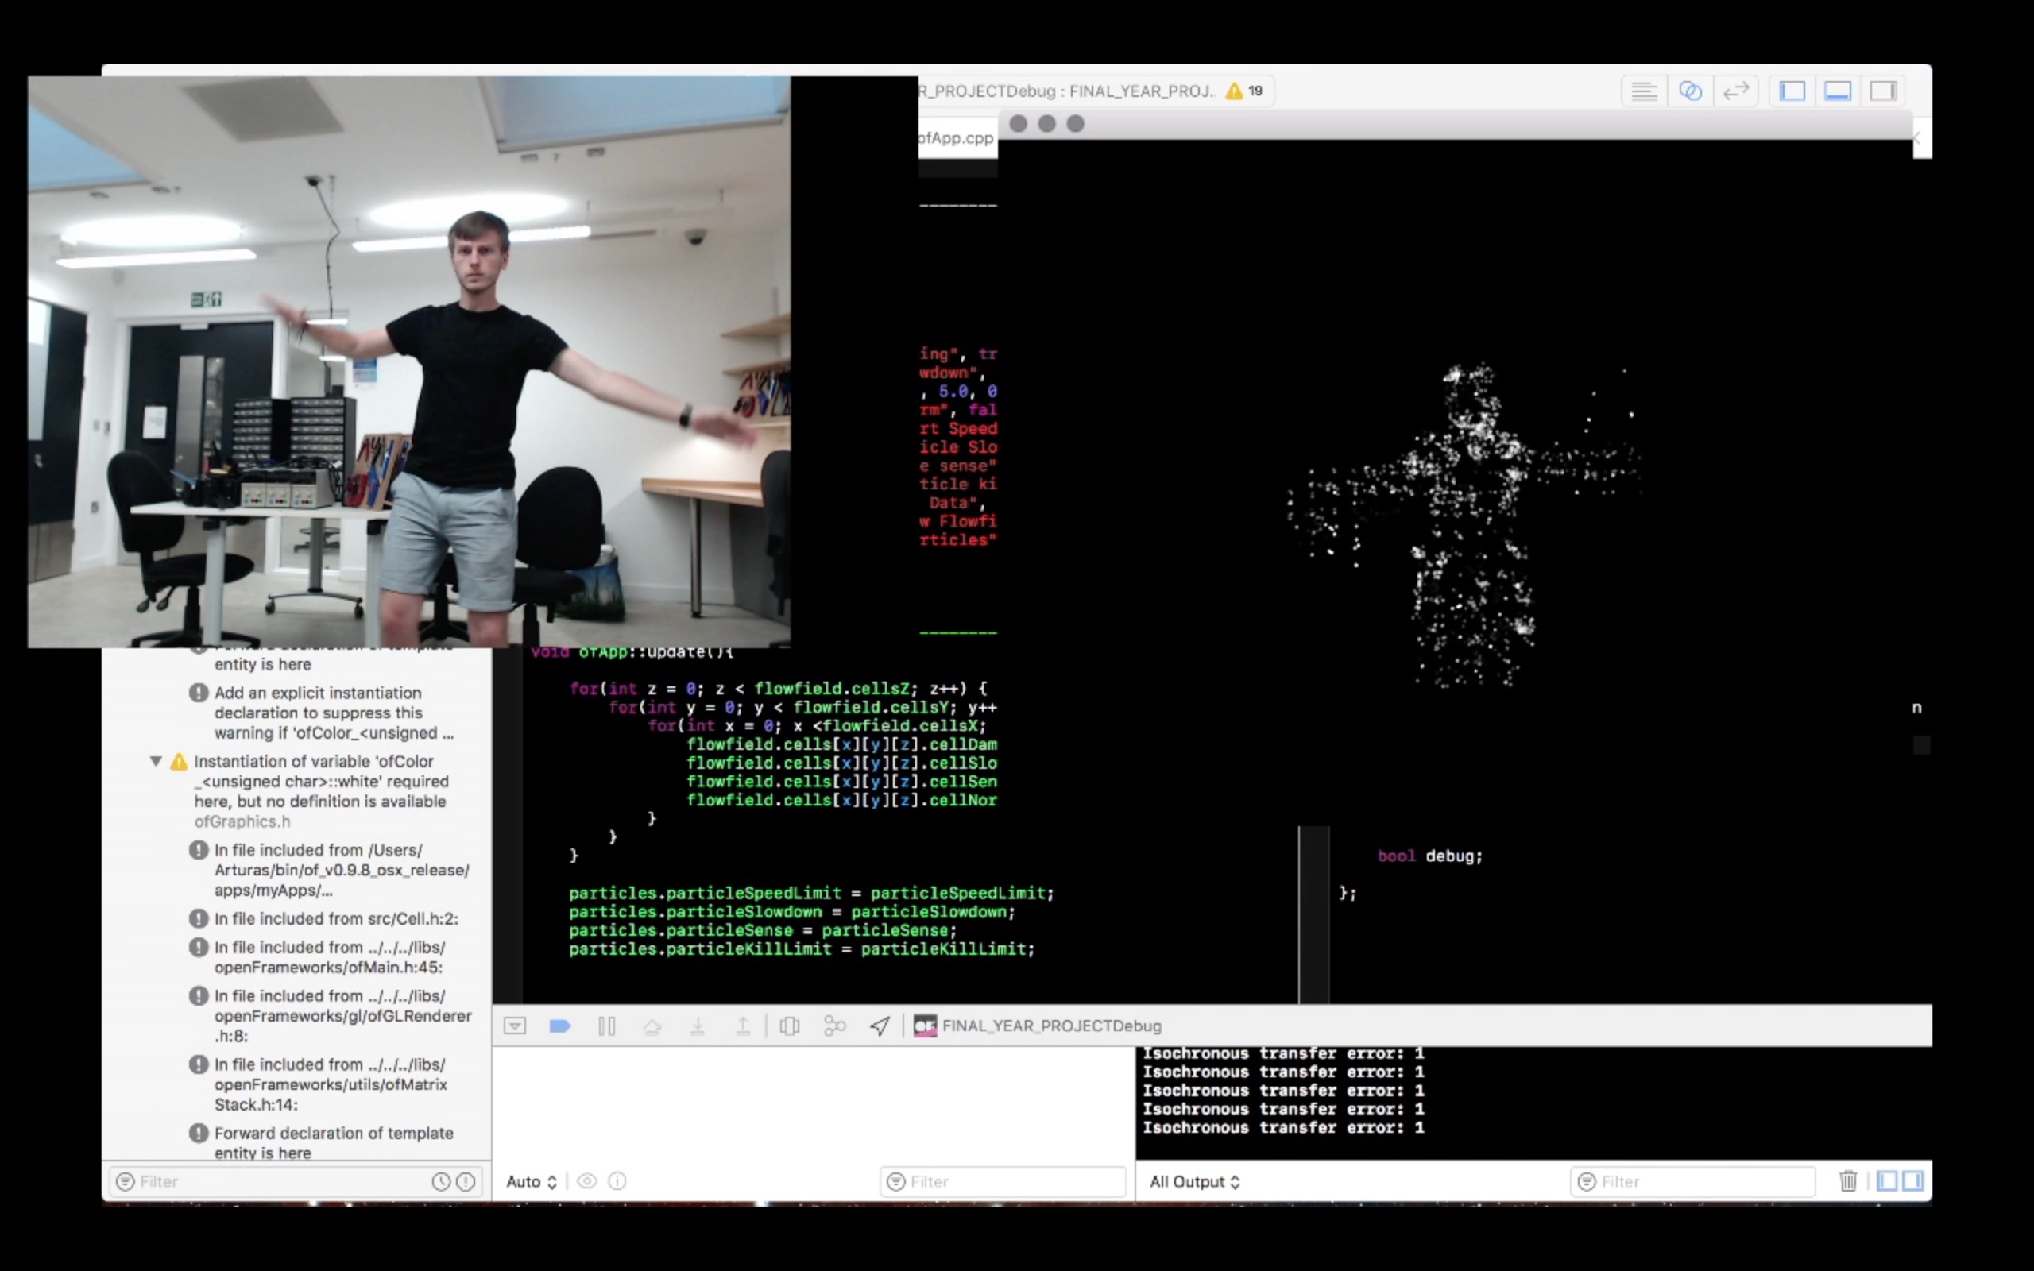Show only recent issues clock icon
The height and width of the screenshot is (1271, 2034).
[440, 1181]
